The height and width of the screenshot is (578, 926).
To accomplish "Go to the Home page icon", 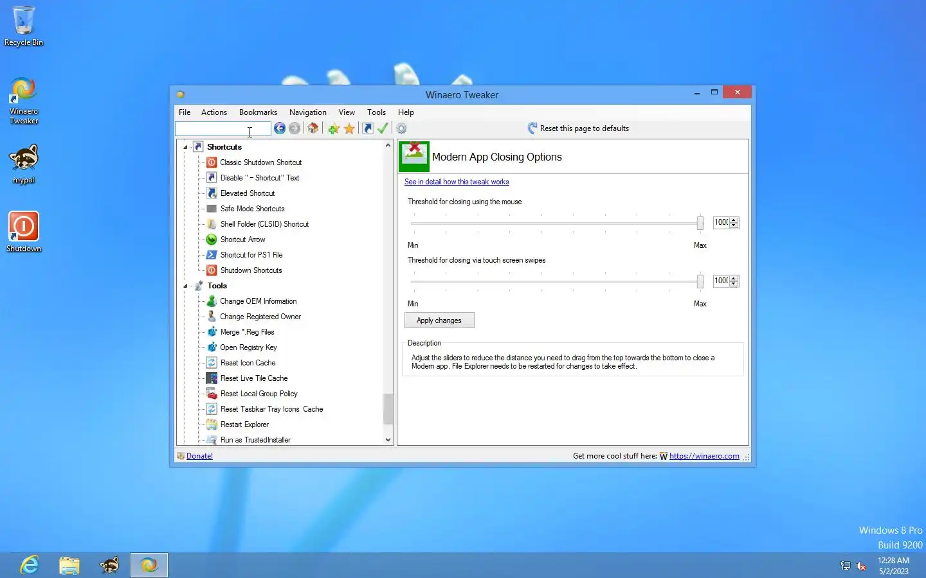I will (x=313, y=128).
